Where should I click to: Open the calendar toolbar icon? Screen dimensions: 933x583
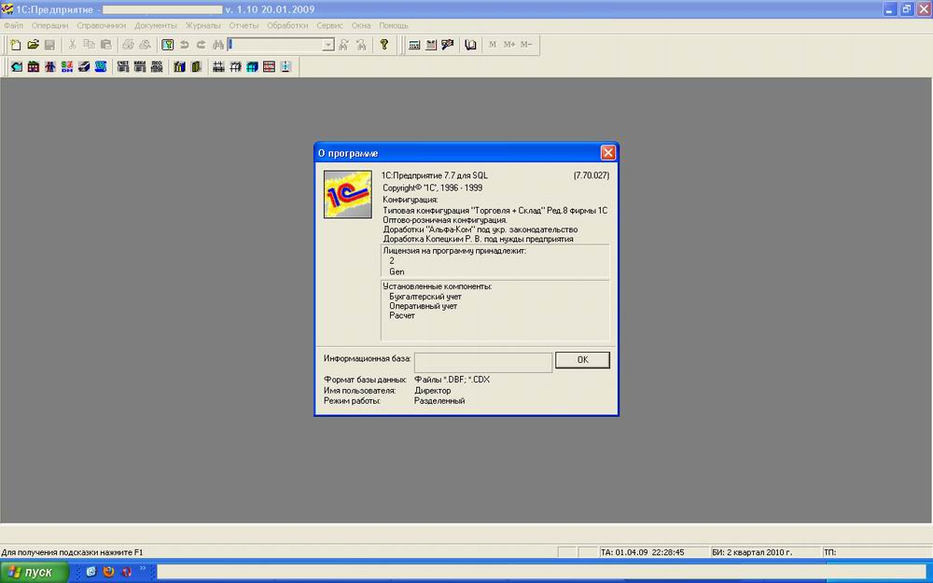(431, 45)
